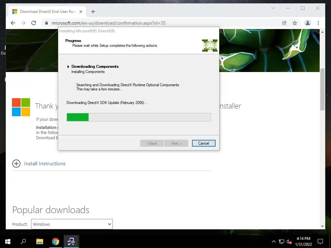This screenshot has height=248, width=331.
Task: Open the Product Windows dropdown
Action: click(72, 224)
